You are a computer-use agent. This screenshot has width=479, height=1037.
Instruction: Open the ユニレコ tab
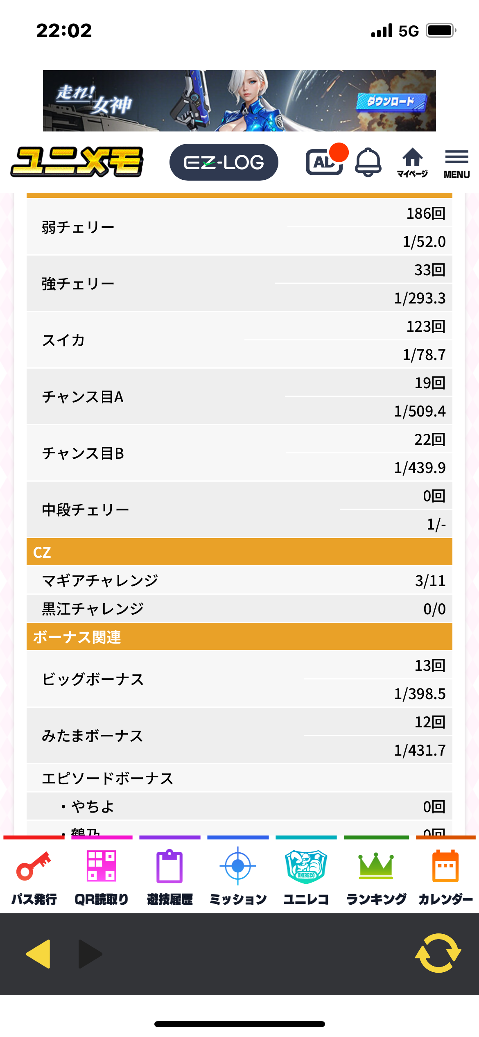[306, 876]
